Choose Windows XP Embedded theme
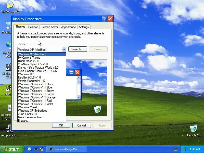The height and width of the screenshot is (153, 204). pyautogui.click(x=42, y=111)
